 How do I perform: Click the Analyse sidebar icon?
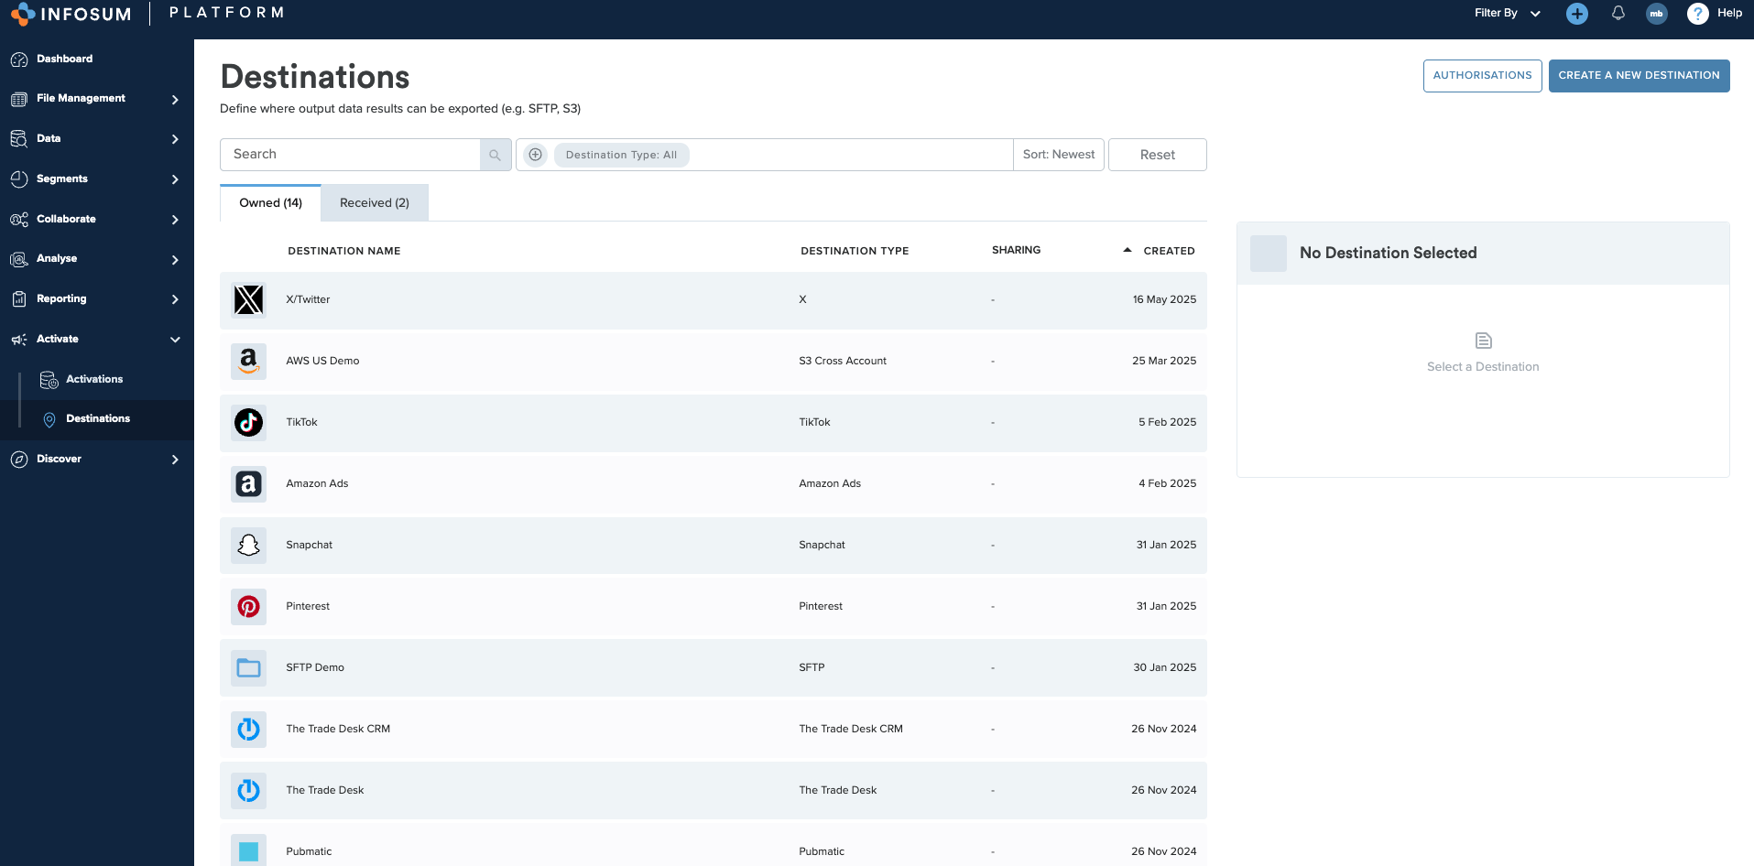[19, 259]
